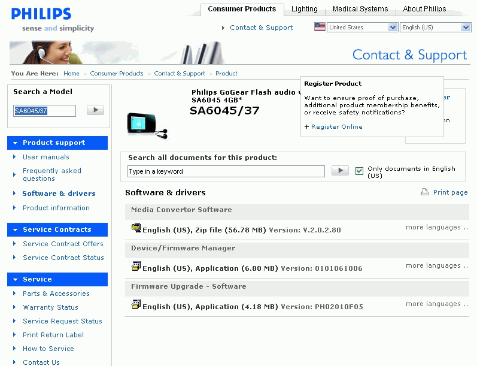
Task: Open Contact Us sidebar link
Action: pos(41,362)
